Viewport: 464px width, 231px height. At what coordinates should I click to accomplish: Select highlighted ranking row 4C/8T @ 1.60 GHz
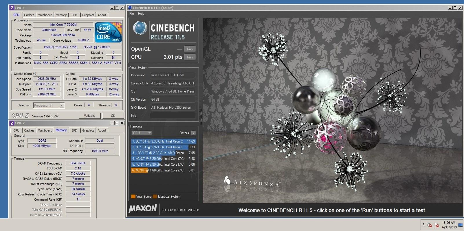pos(164,170)
